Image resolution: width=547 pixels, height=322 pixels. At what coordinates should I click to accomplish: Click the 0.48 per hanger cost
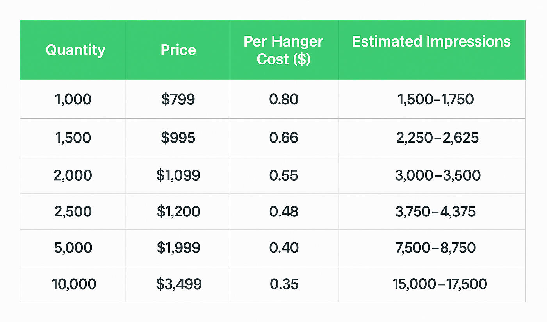(284, 211)
